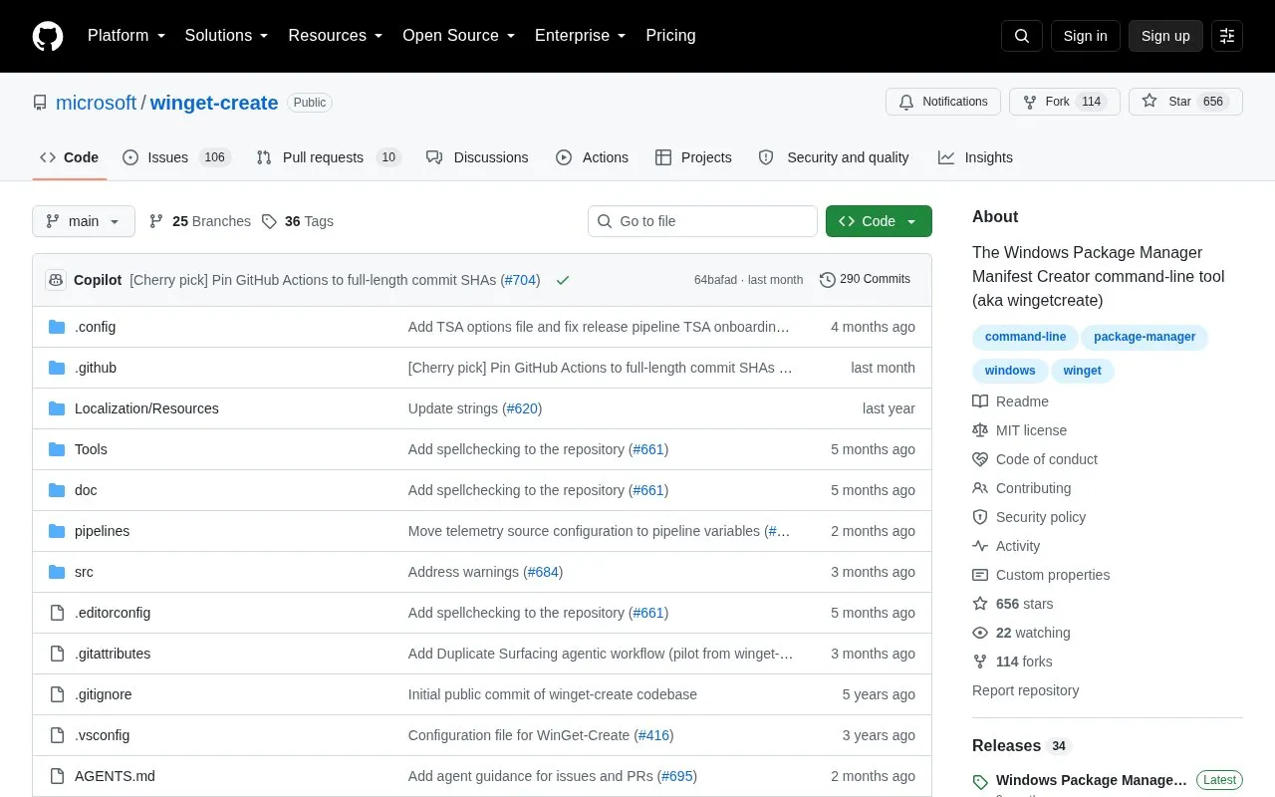Switch to the Issues tab
Viewport: 1275px width, 797px height.
pyautogui.click(x=177, y=157)
